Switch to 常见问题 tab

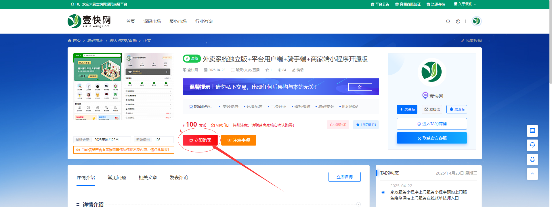(x=117, y=178)
